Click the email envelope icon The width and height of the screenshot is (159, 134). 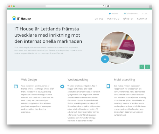[x=125, y=14]
